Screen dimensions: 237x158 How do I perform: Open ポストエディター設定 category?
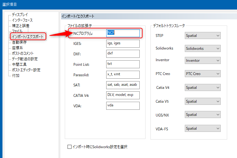(x=26, y=70)
